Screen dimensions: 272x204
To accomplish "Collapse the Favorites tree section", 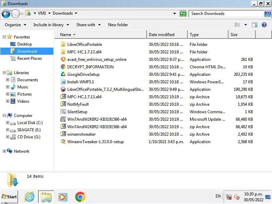I will point(4,37).
